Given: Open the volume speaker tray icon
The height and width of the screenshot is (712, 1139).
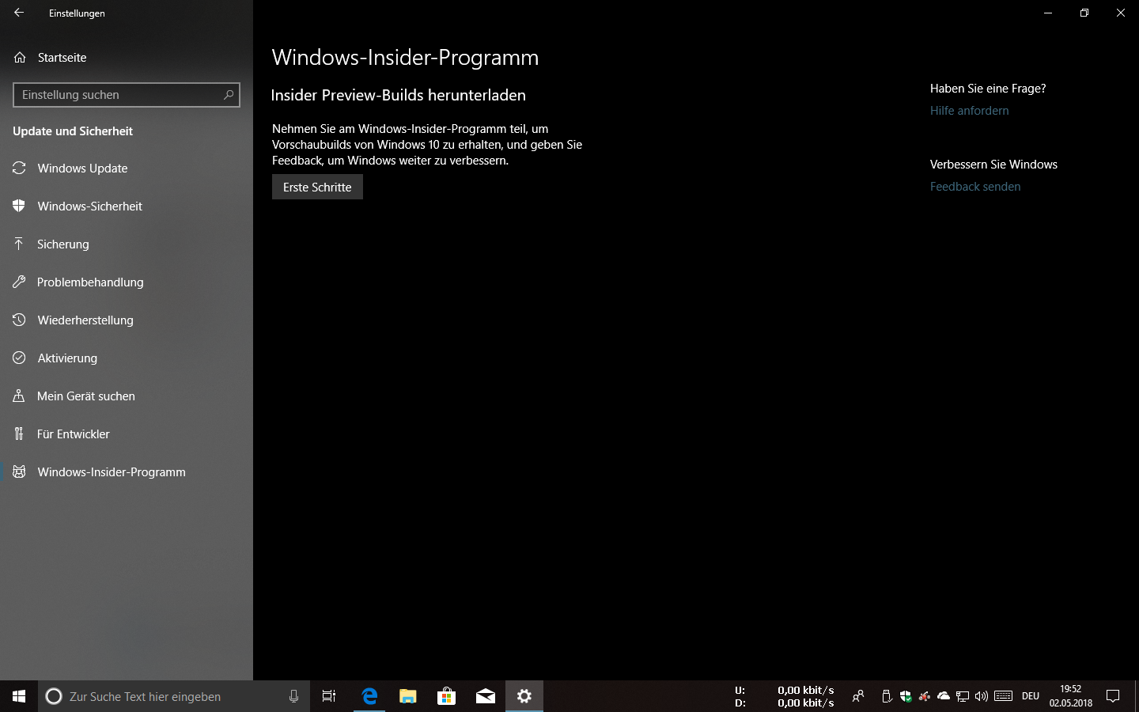Looking at the screenshot, I should coord(982,696).
